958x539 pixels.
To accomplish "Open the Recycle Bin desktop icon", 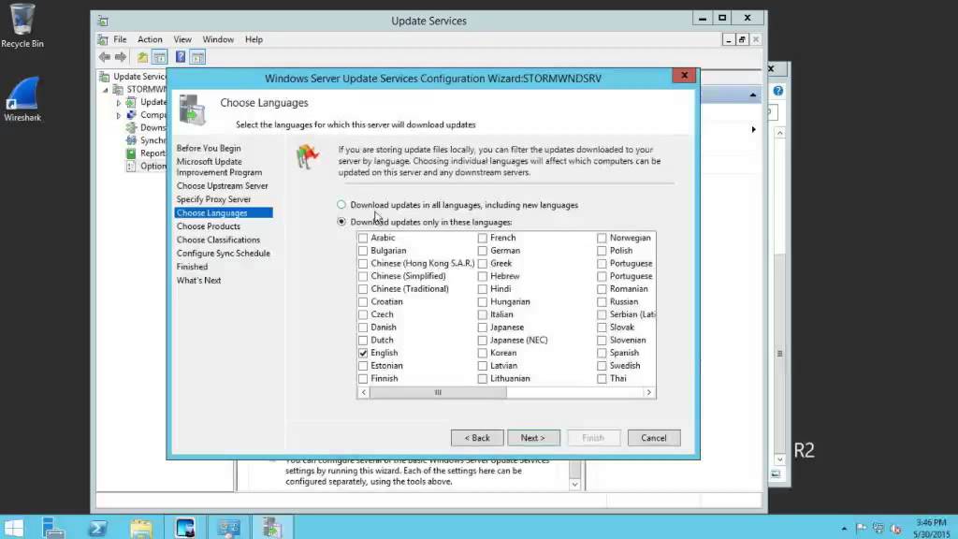I will pos(22,25).
